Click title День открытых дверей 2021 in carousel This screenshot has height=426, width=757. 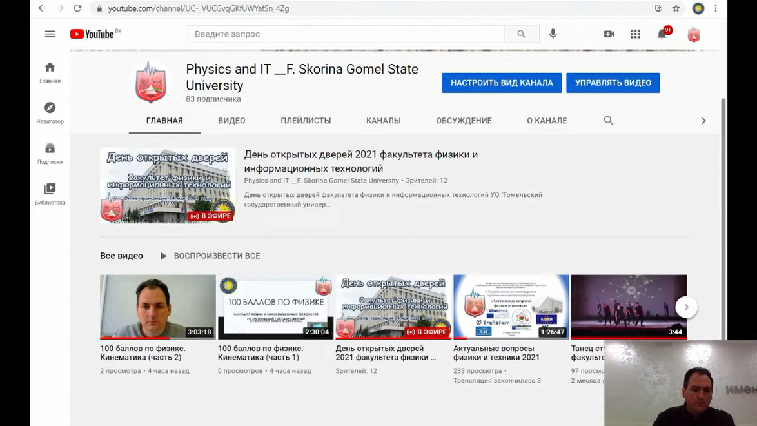pos(386,352)
